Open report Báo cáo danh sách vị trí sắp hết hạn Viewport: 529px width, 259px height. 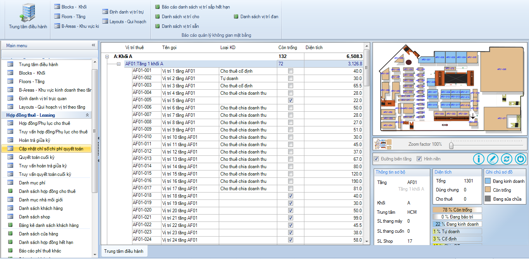click(x=192, y=7)
